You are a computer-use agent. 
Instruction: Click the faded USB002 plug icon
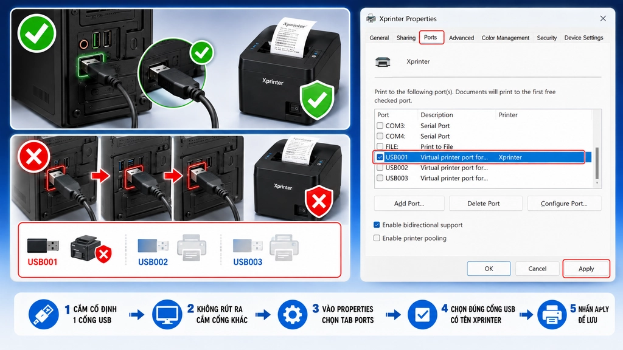pyautogui.click(x=153, y=245)
